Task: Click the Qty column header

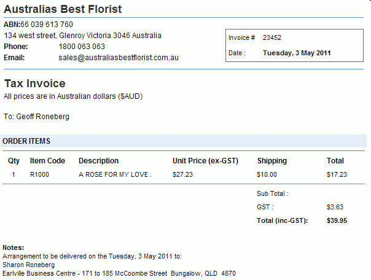Action: [x=14, y=161]
